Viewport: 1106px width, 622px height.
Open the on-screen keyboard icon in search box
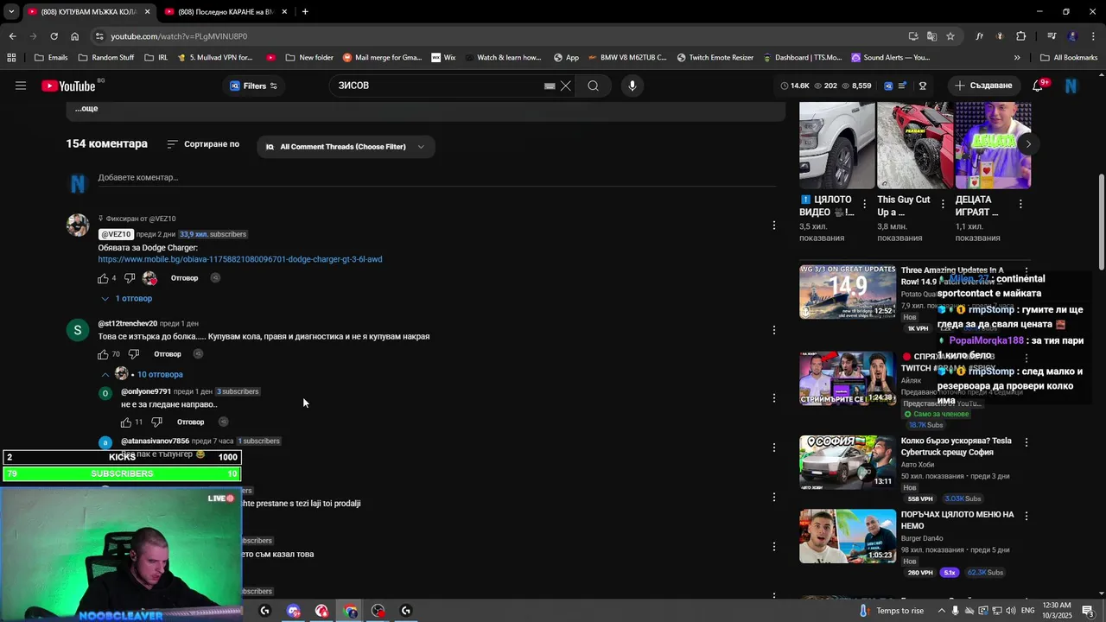point(549,86)
